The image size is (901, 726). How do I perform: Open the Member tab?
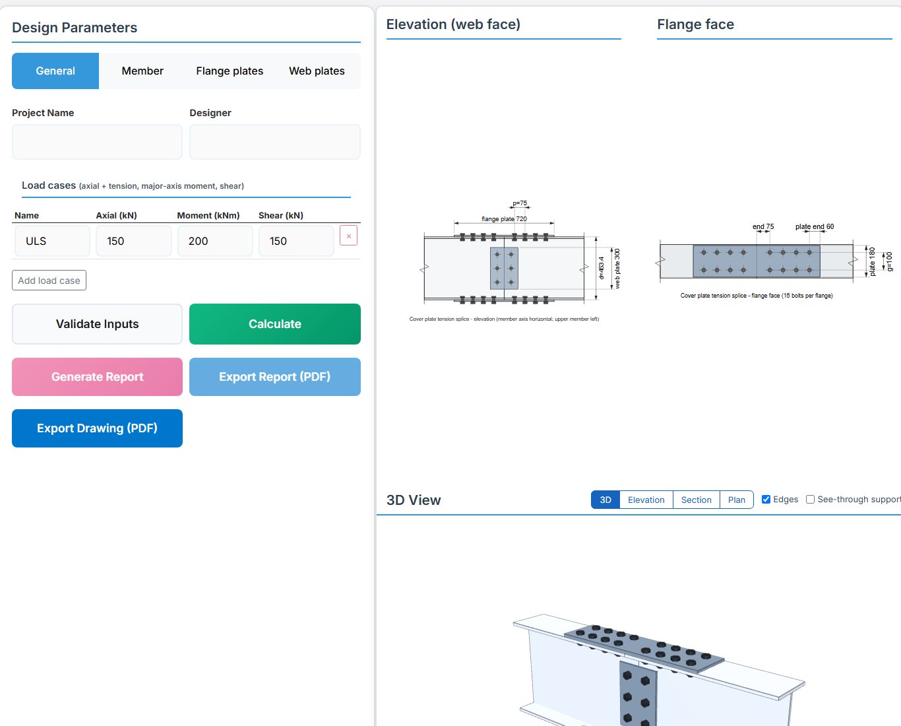pyautogui.click(x=142, y=71)
